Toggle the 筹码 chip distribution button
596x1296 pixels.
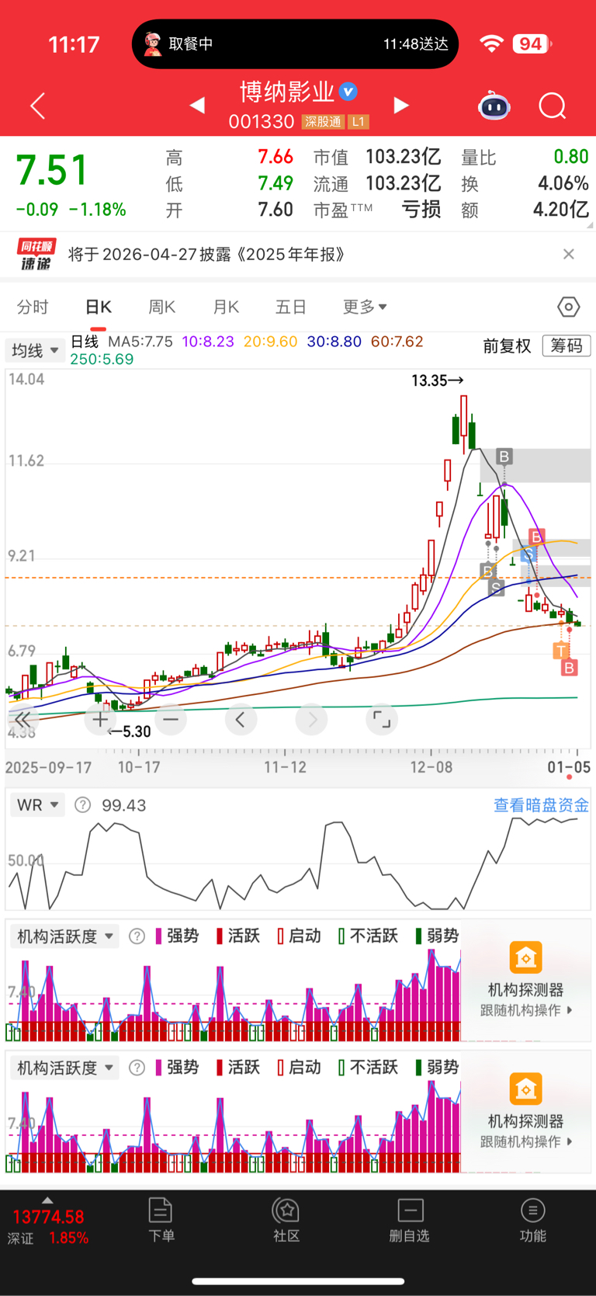(567, 346)
